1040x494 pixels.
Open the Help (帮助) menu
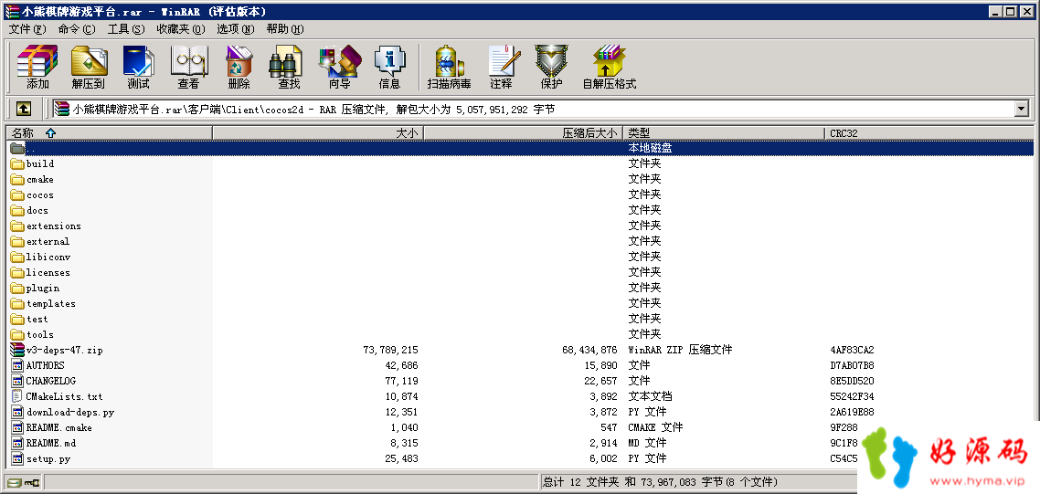(x=285, y=29)
